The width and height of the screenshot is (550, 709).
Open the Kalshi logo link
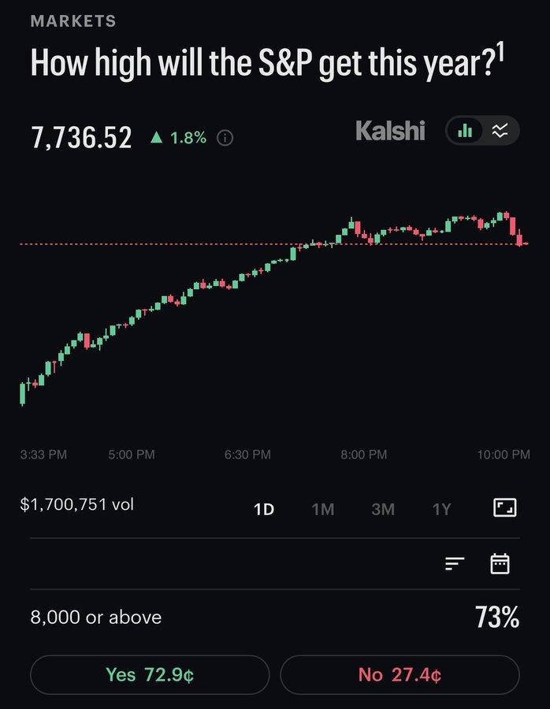pyautogui.click(x=390, y=131)
